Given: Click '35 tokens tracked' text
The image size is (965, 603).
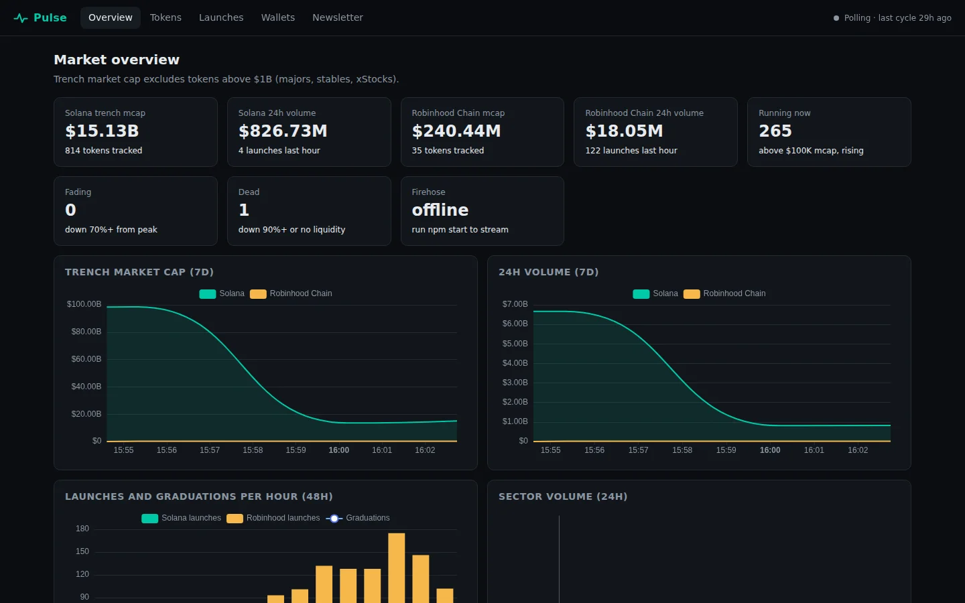Looking at the screenshot, I should pyautogui.click(x=448, y=151).
